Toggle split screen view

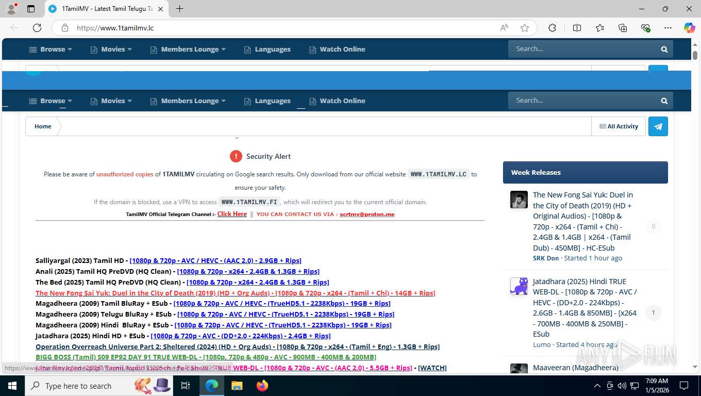tap(577, 28)
